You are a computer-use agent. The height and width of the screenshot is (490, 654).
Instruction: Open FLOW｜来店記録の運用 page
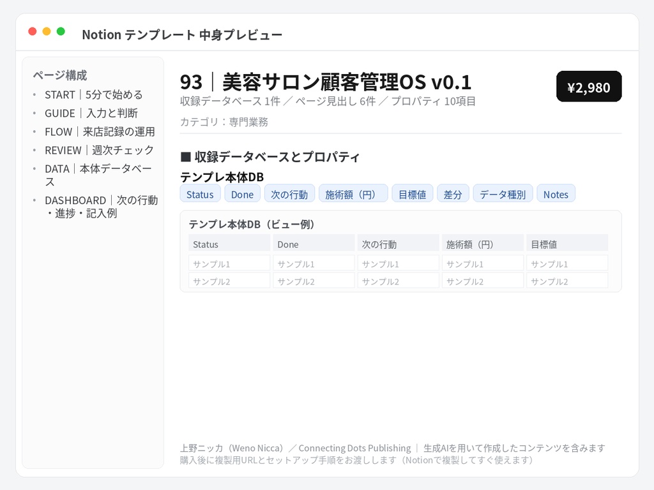pyautogui.click(x=100, y=131)
